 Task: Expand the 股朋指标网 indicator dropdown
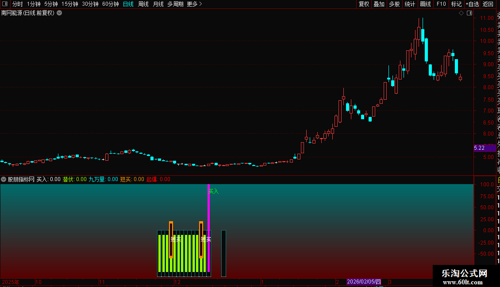point(4,179)
